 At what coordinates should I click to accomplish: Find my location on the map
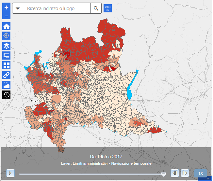coord(7,35)
